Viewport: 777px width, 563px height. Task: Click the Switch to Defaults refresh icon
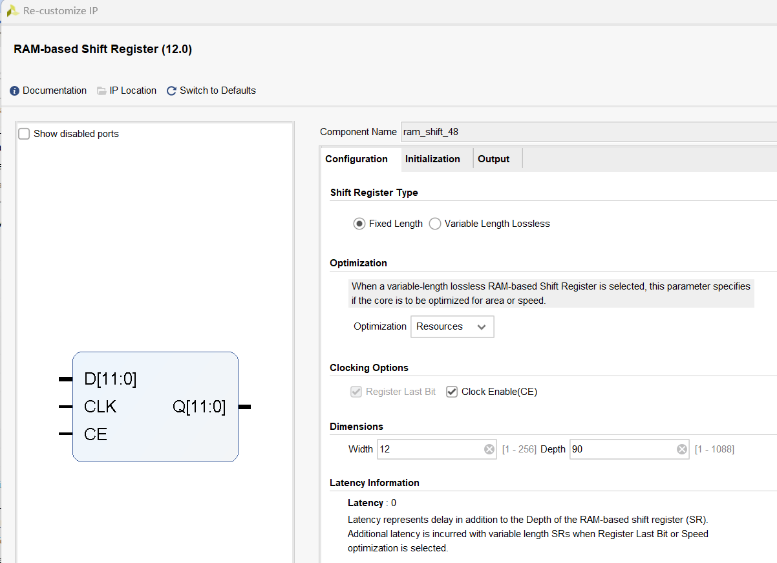[171, 90]
